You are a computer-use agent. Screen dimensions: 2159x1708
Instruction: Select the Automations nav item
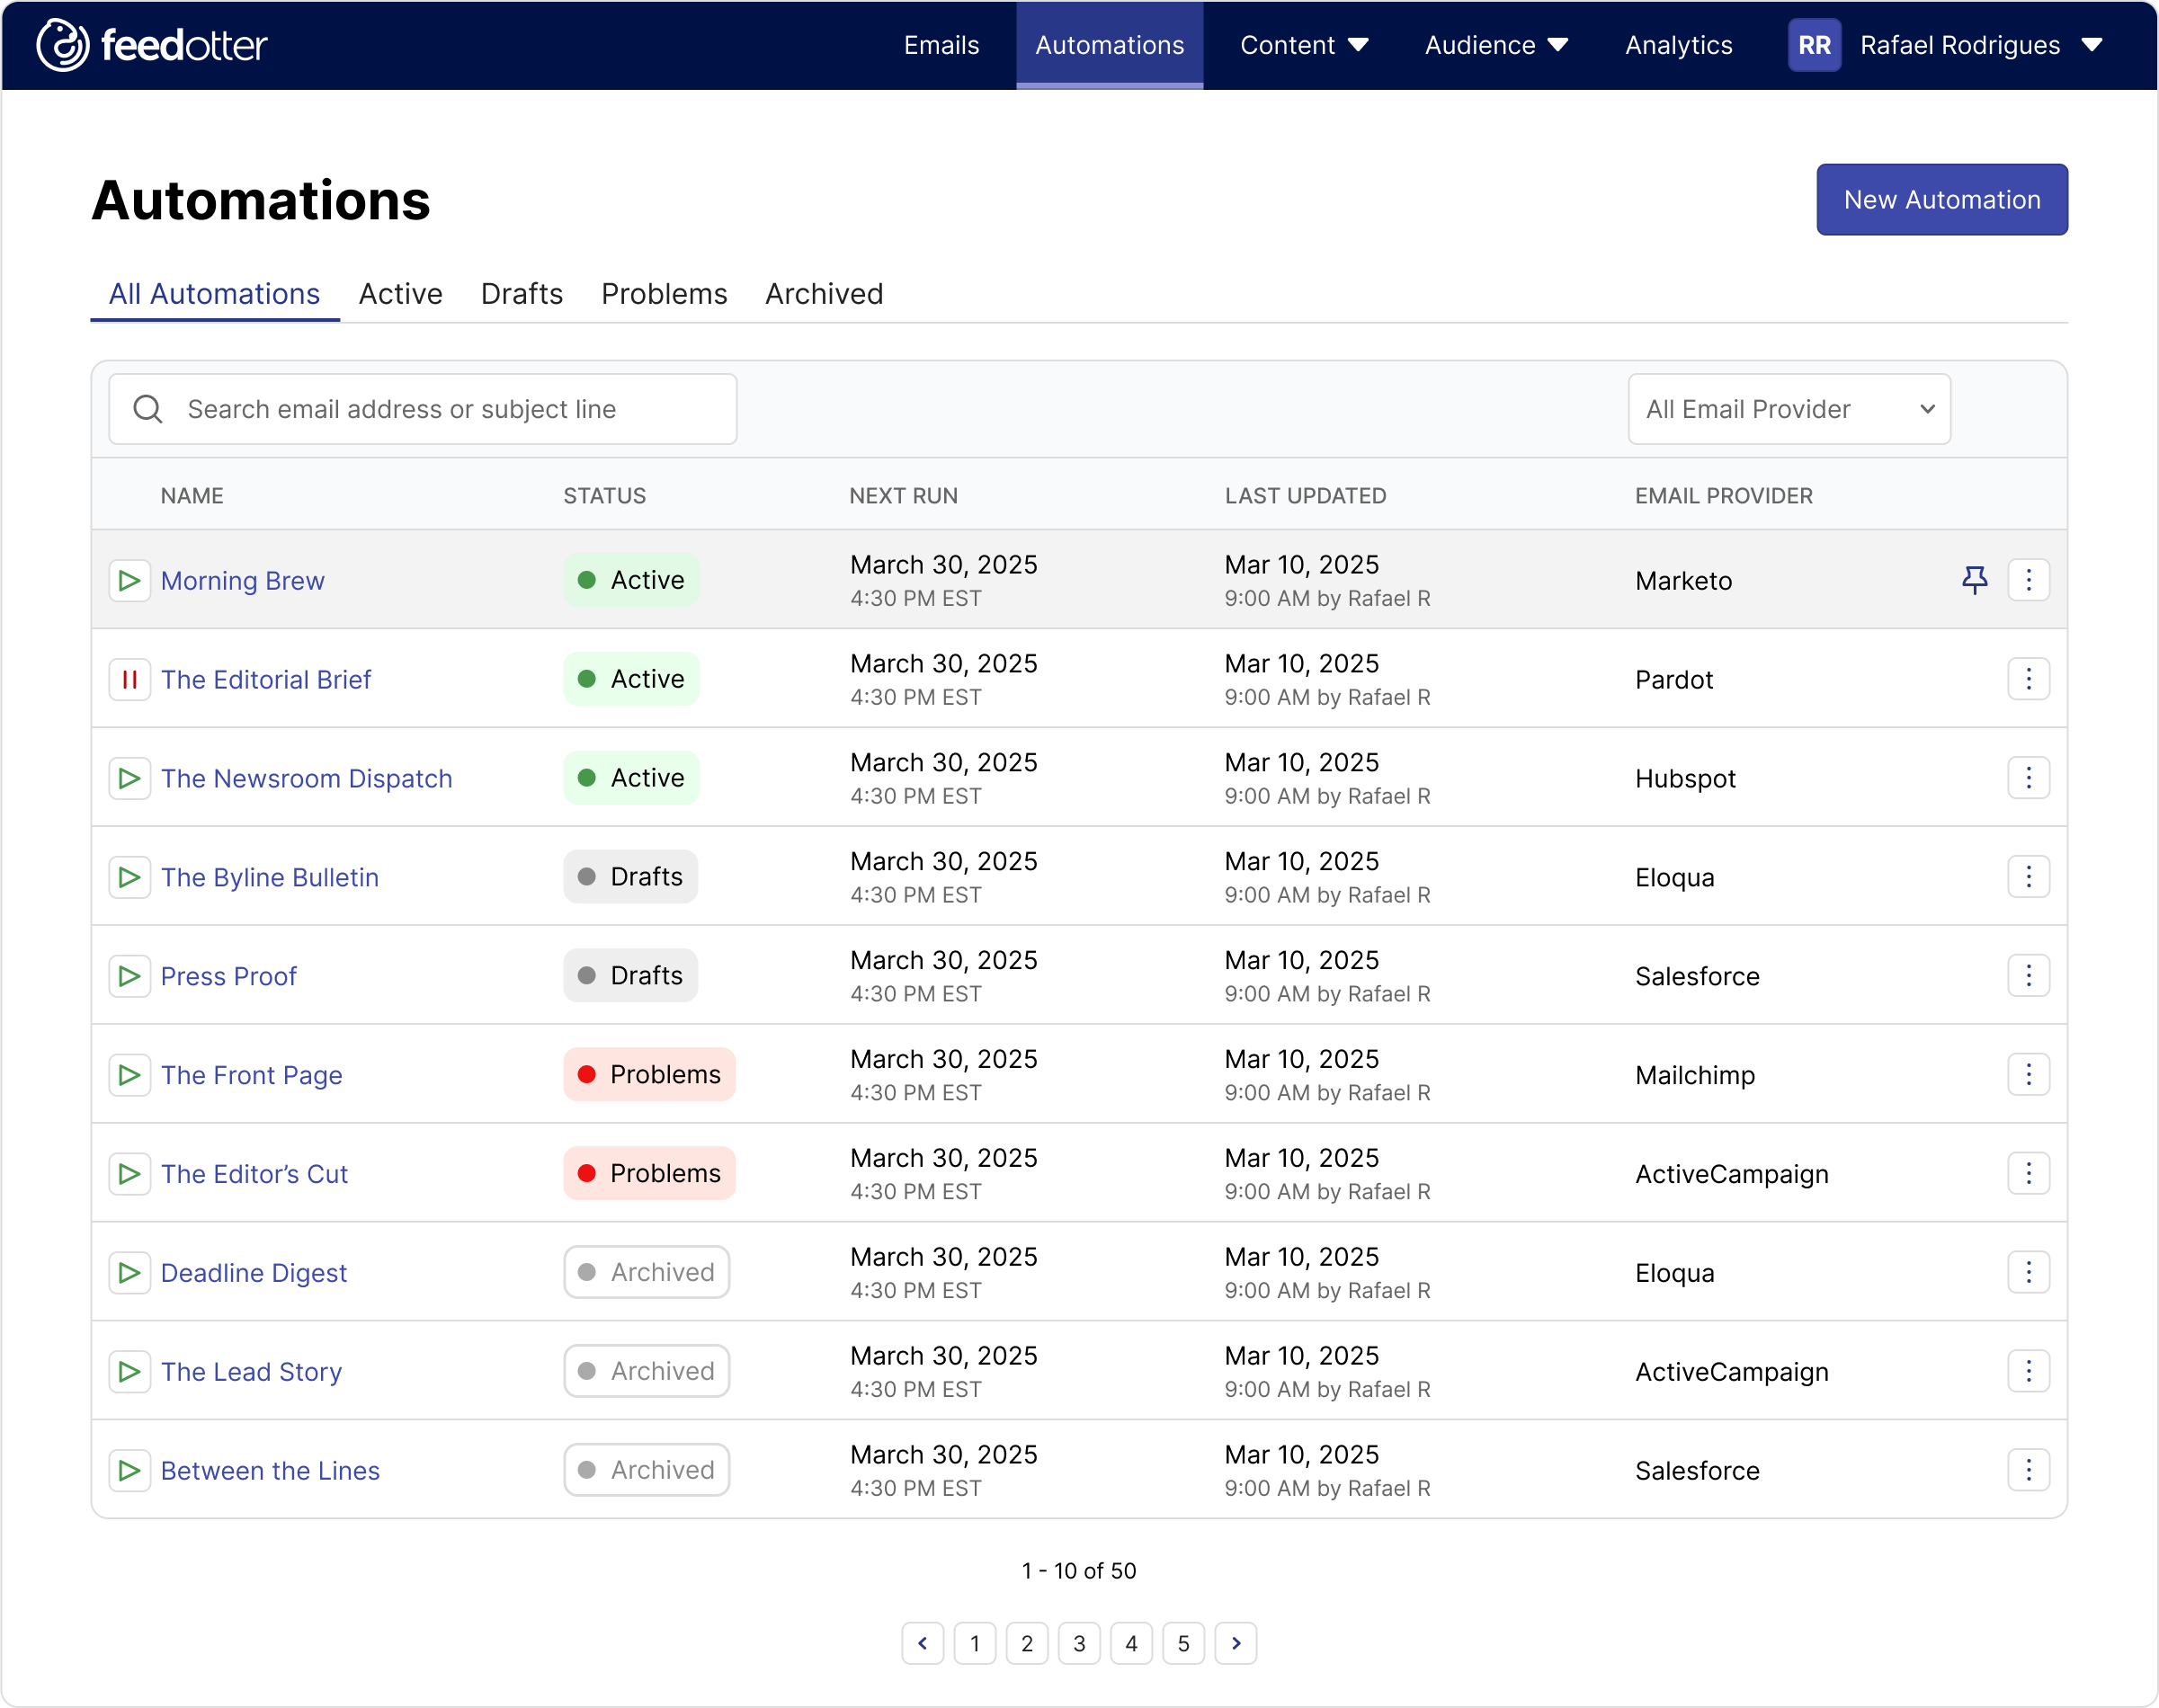click(x=1109, y=45)
